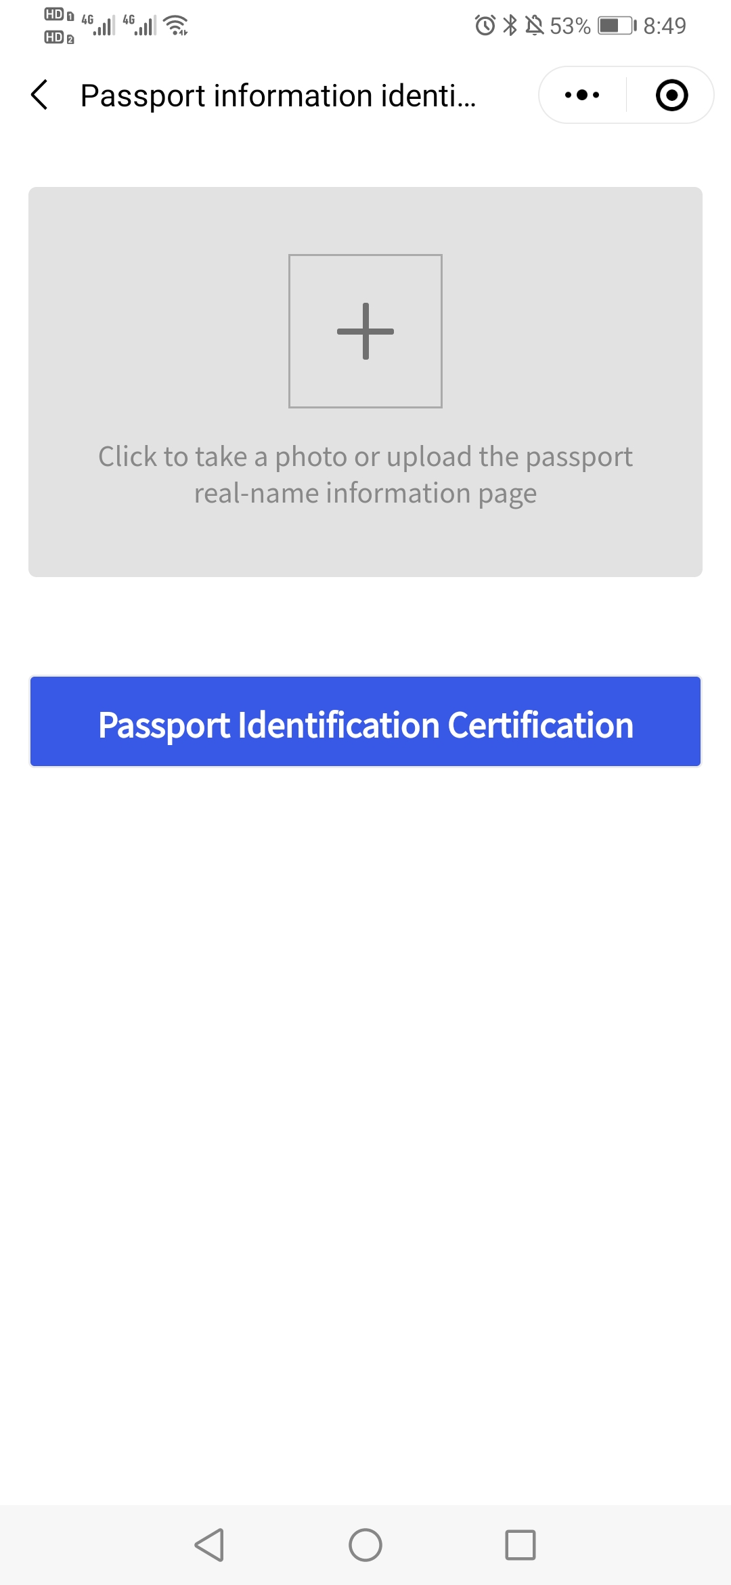Tap the muted notification bell icon

535,26
